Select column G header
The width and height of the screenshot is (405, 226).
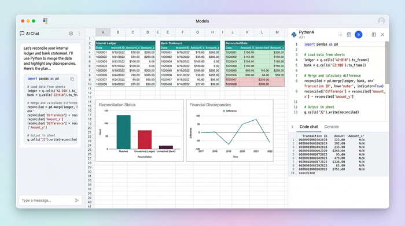[x=197, y=32]
